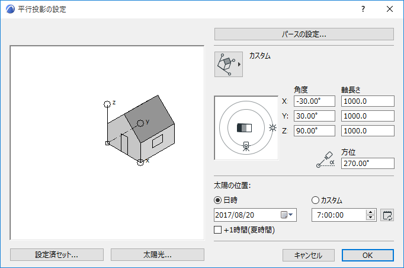Select the カスタム sun position radio button
This screenshot has height=268, width=404.
click(315, 200)
